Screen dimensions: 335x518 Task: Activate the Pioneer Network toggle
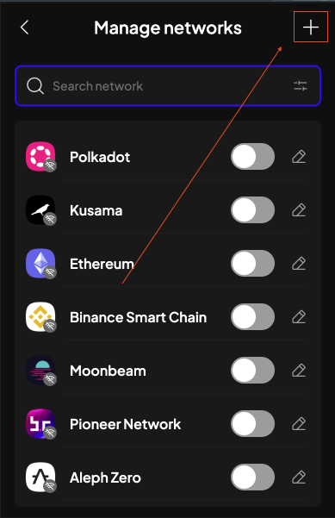[x=252, y=424]
